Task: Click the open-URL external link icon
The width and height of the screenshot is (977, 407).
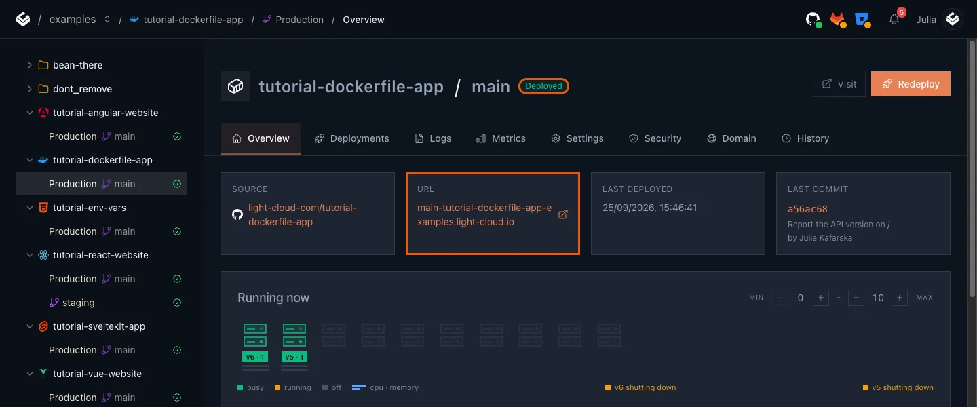Action: click(562, 214)
